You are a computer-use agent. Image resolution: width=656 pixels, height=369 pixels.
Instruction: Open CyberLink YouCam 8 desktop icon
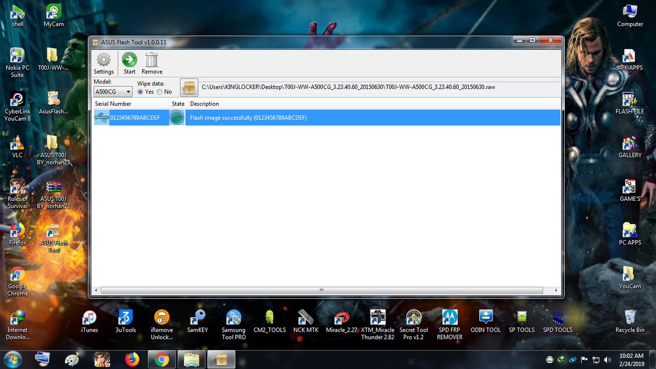[17, 107]
